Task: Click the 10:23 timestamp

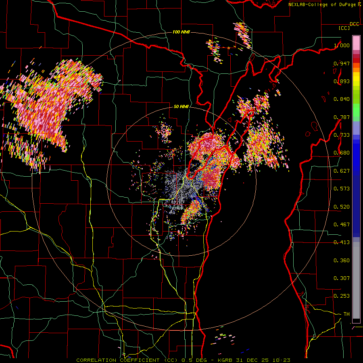Action: tap(281, 360)
